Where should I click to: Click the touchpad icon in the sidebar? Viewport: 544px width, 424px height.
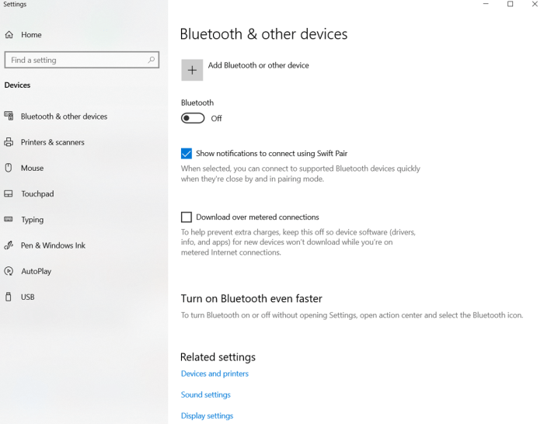[9, 193]
